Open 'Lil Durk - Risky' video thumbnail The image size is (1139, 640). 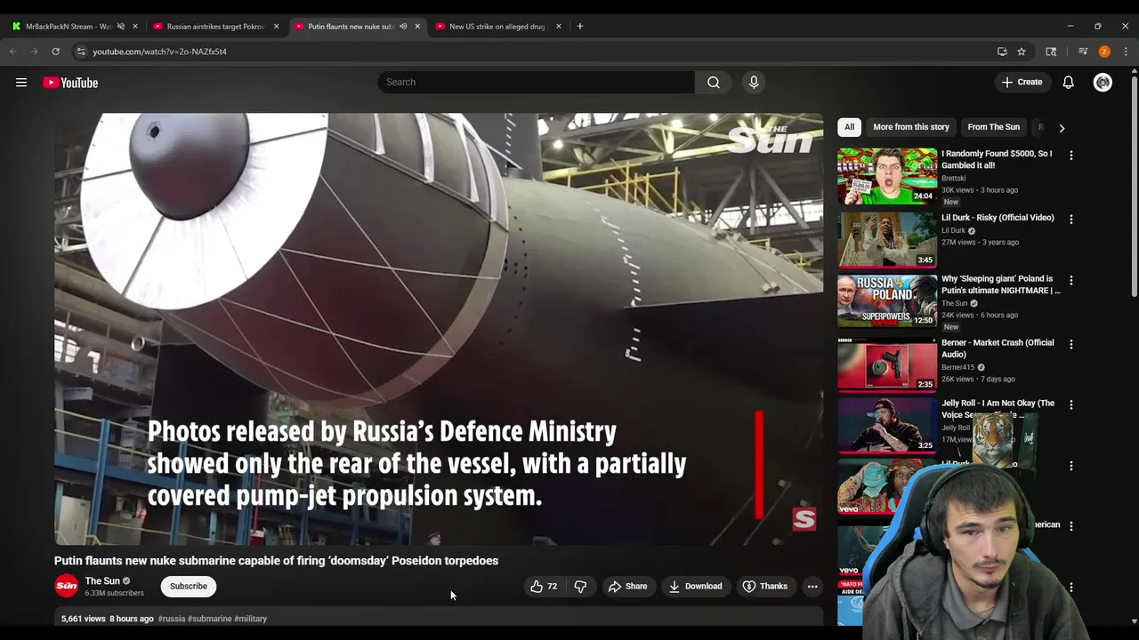pos(887,240)
